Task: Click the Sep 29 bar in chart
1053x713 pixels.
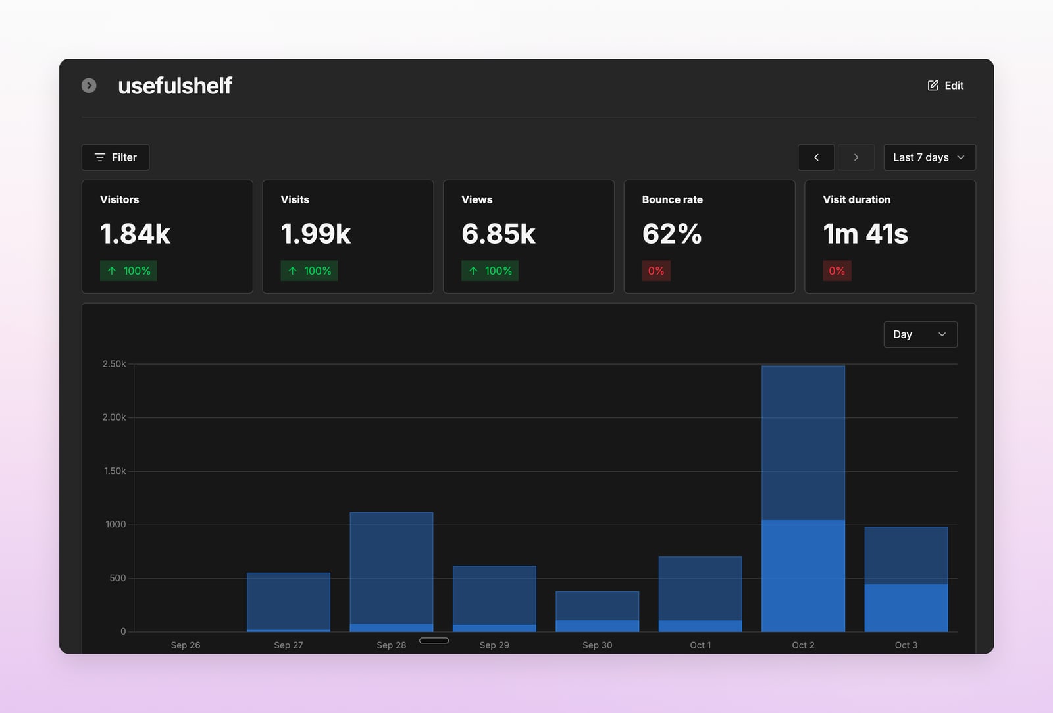Action: point(494,598)
